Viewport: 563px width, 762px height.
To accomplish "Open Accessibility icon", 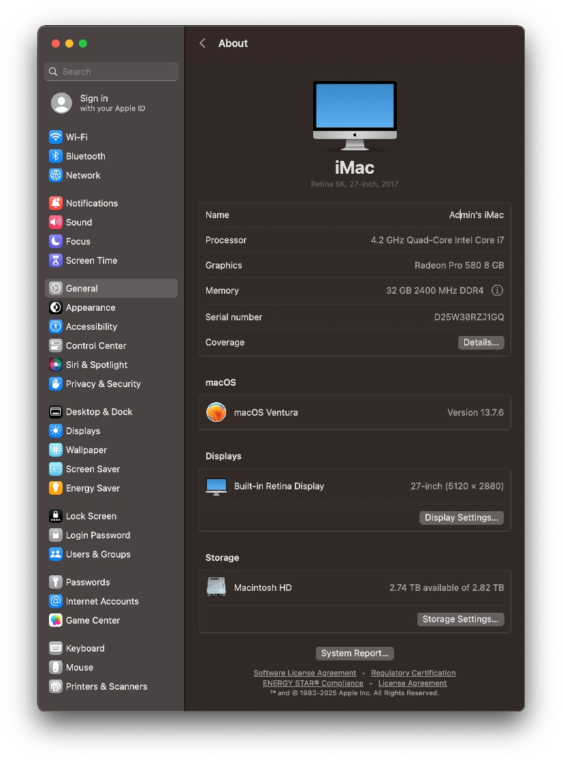I will [x=56, y=326].
